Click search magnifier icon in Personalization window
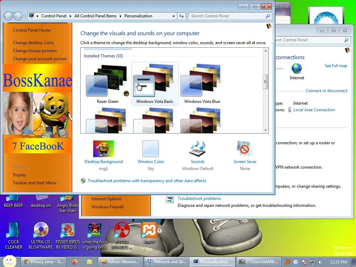356x267 pixels. pyautogui.click(x=268, y=16)
